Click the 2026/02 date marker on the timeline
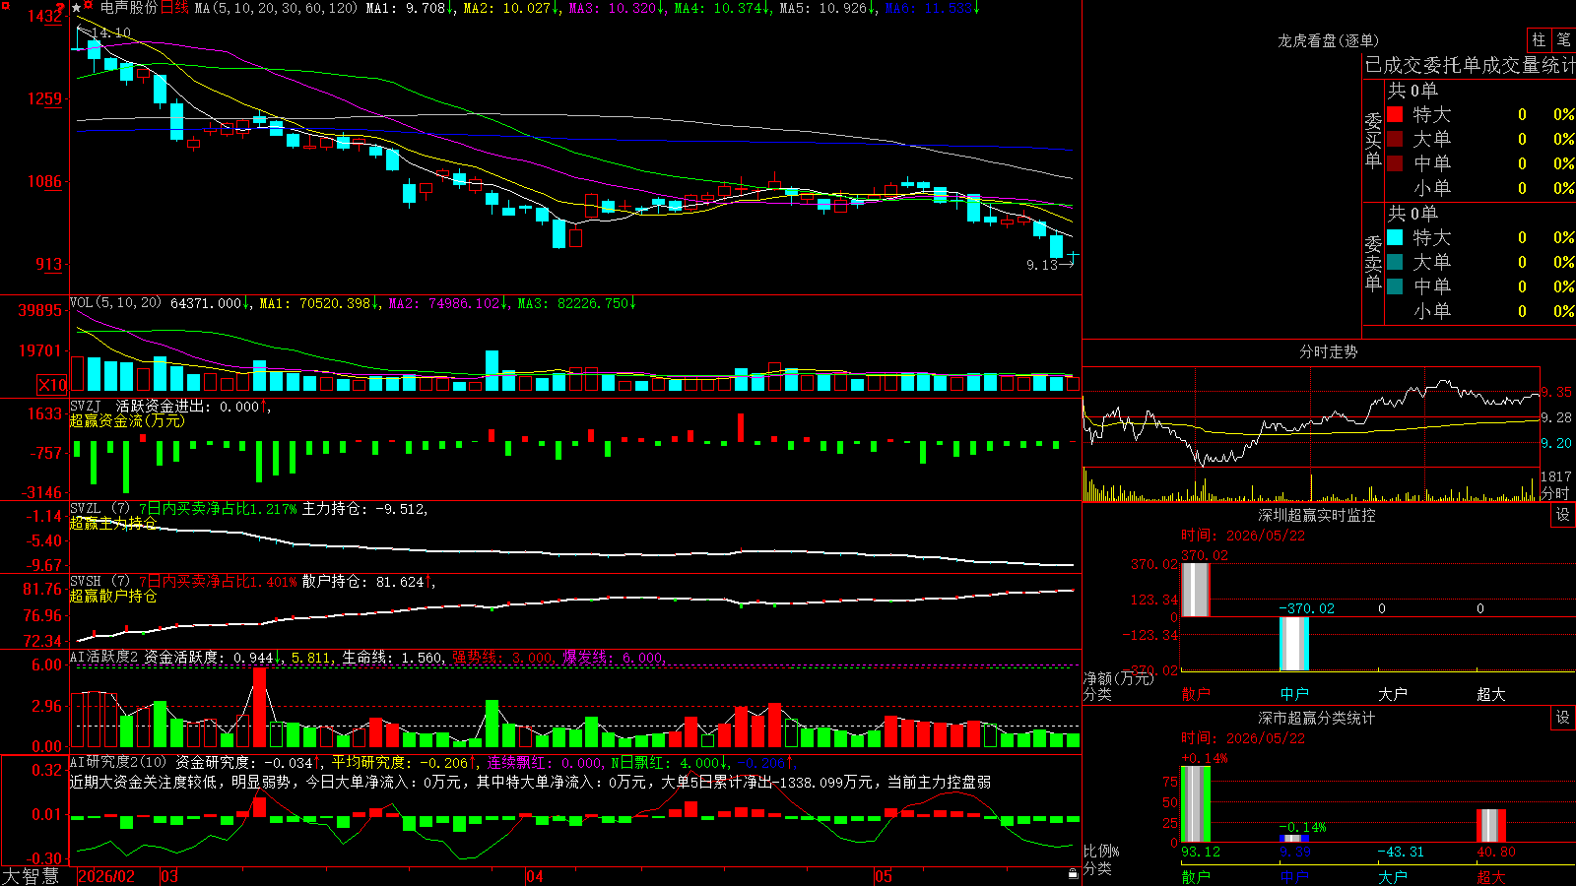This screenshot has width=1576, height=886. 106,876
